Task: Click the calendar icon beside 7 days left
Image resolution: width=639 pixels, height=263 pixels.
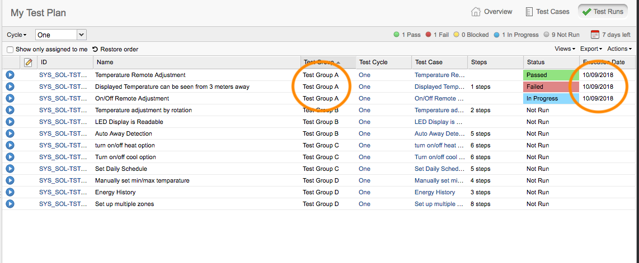Action: point(595,35)
